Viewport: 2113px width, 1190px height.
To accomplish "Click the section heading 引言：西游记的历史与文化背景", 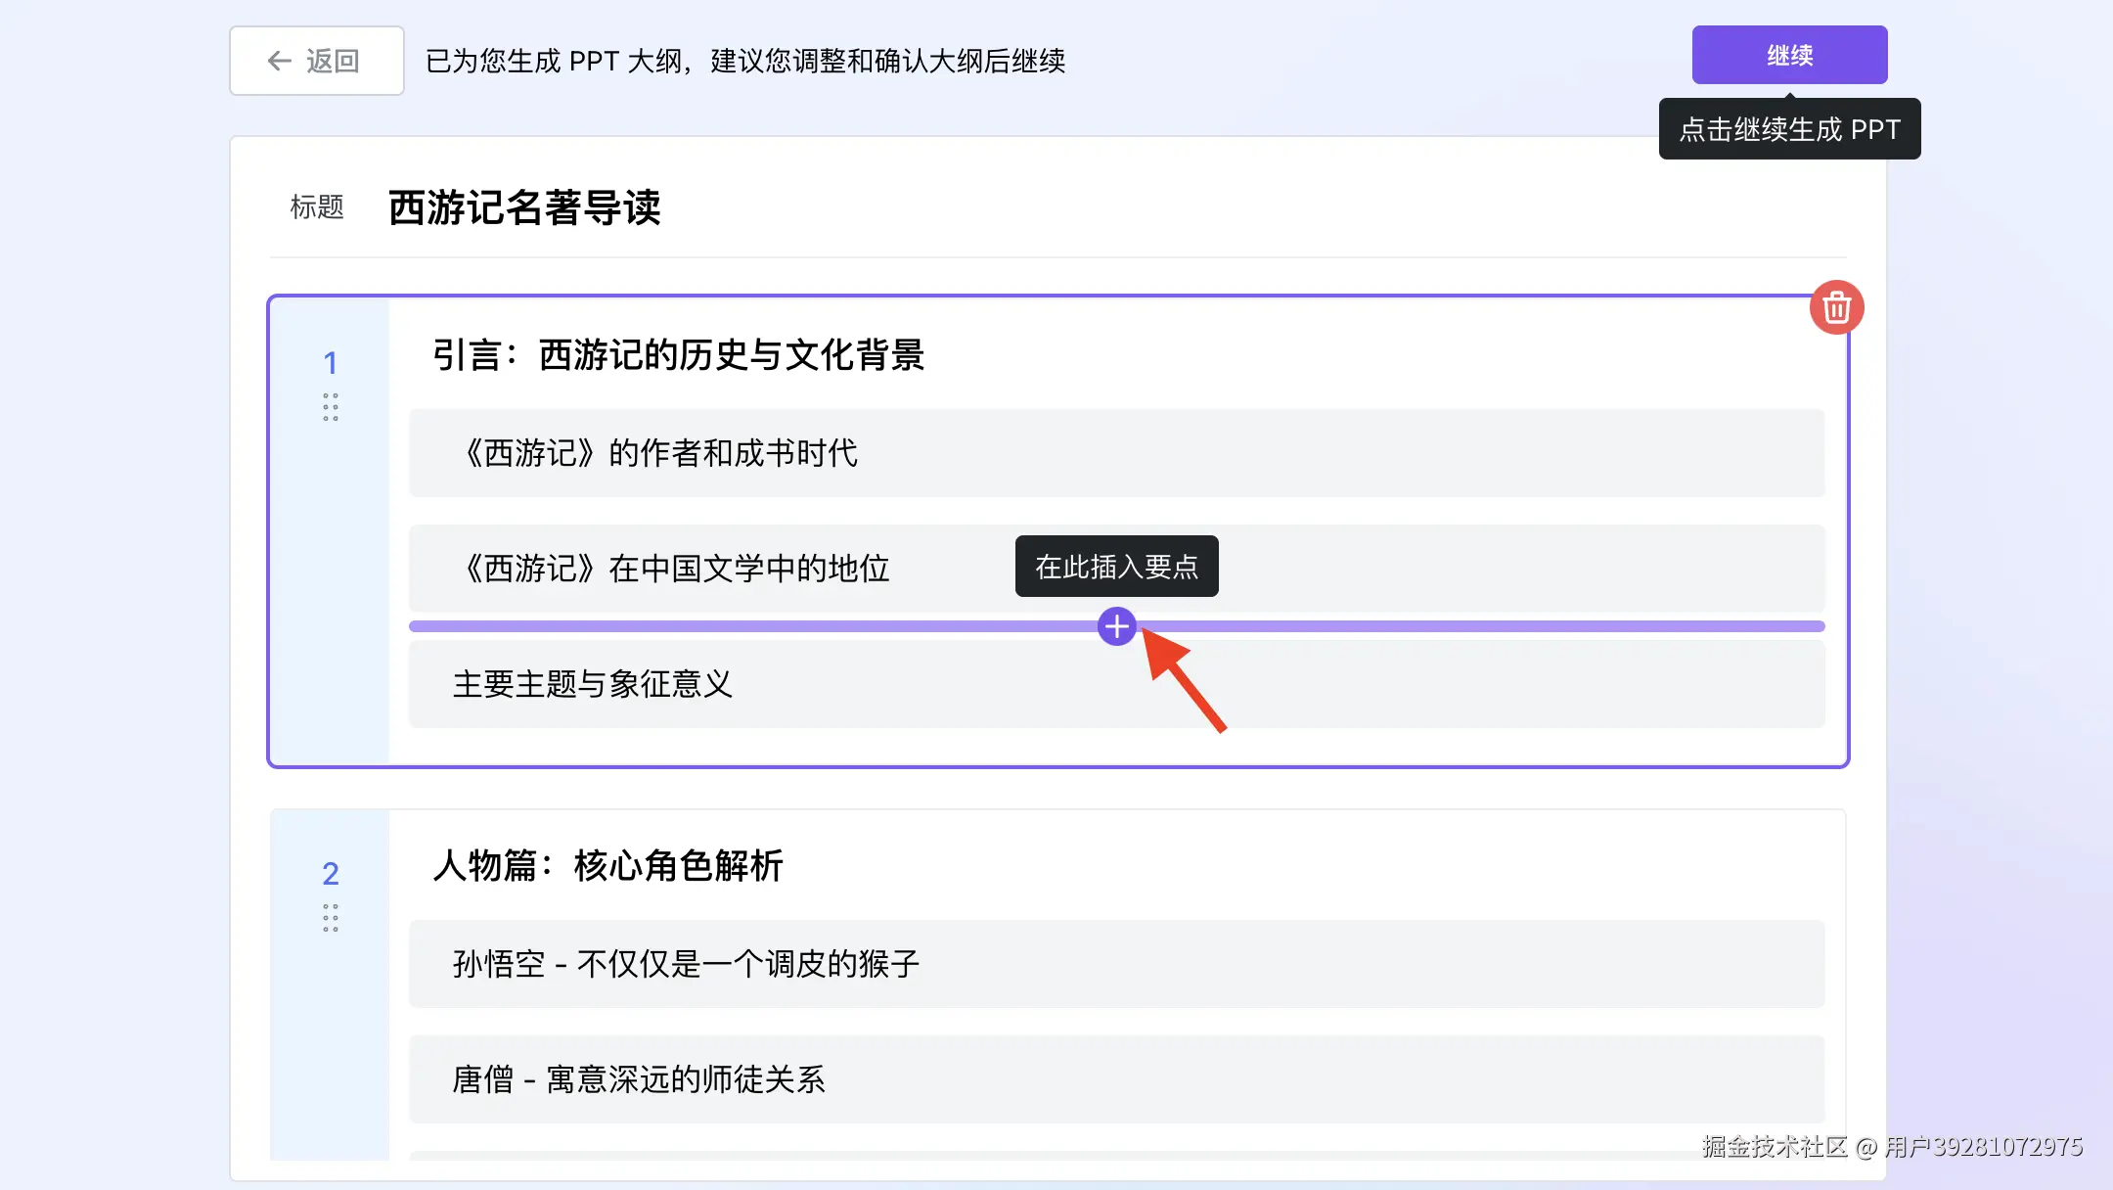I will coord(678,354).
